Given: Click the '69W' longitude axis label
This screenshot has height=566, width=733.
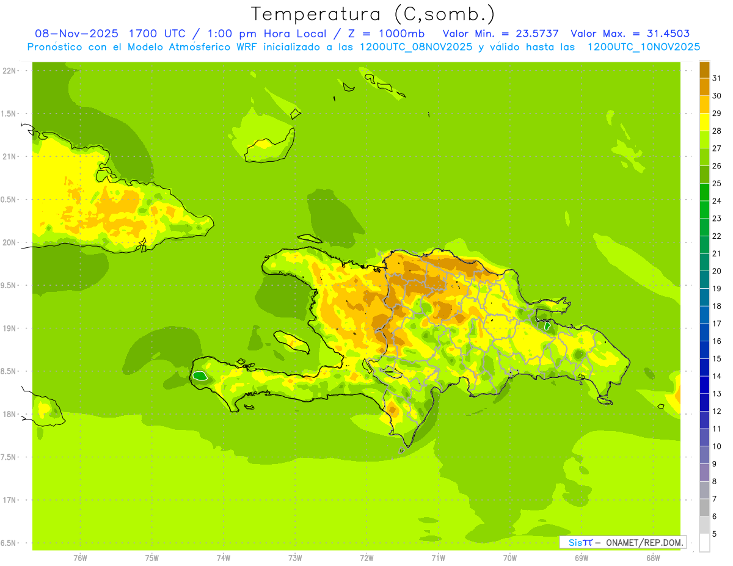Looking at the screenshot, I should pyautogui.click(x=582, y=557).
